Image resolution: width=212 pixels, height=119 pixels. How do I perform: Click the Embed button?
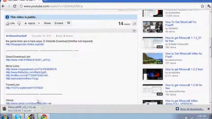[x=59, y=23]
